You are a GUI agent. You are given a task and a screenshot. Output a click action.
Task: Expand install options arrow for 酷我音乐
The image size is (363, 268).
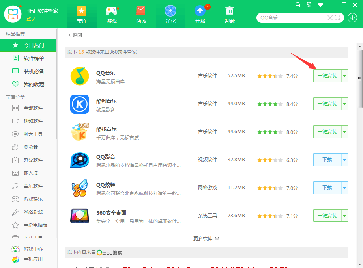tap(345, 132)
